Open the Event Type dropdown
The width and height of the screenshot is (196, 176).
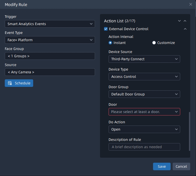click(x=50, y=40)
